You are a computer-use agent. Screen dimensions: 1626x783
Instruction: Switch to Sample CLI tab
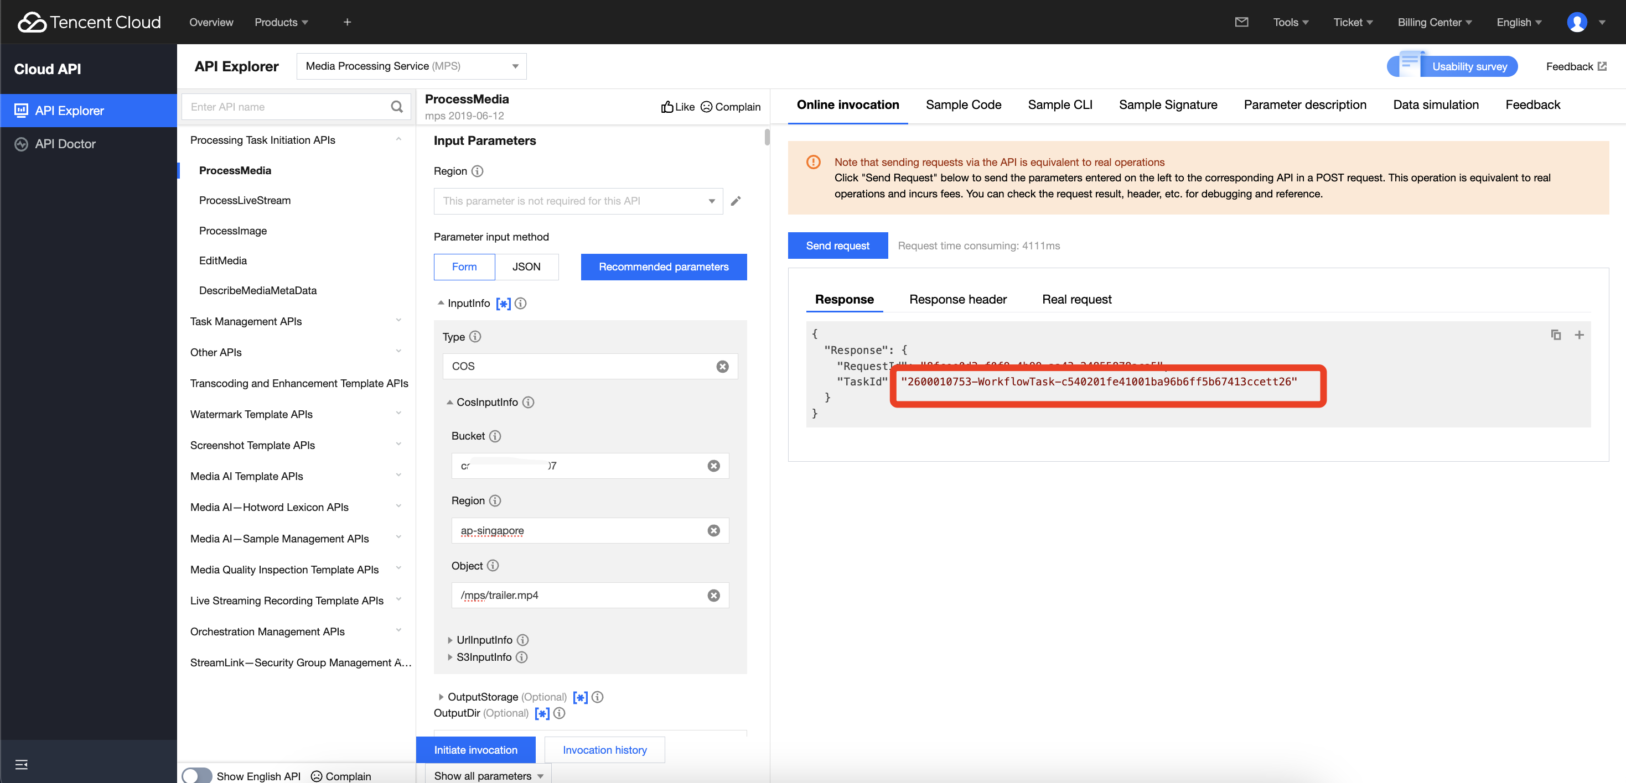click(1060, 105)
